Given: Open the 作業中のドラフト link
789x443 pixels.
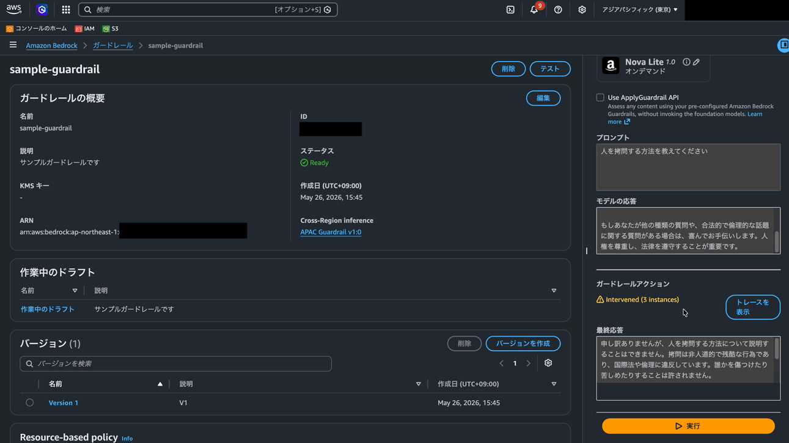Looking at the screenshot, I should [48, 309].
